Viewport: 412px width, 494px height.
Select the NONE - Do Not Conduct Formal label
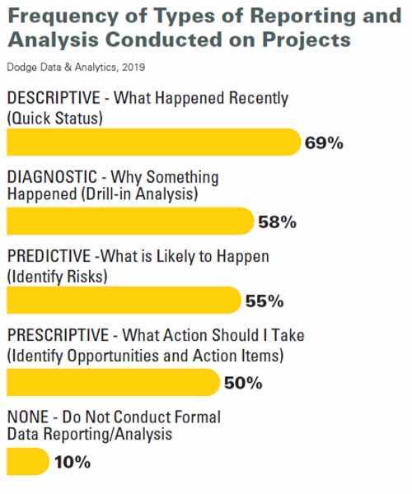pos(114,417)
